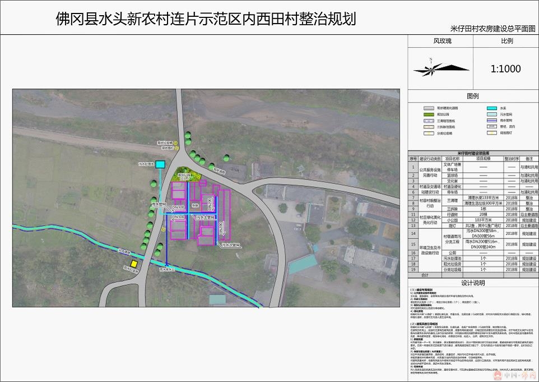The width and height of the screenshot is (539, 382).
Task: Click the 污水管网 legend swatch
Action: tap(491, 114)
